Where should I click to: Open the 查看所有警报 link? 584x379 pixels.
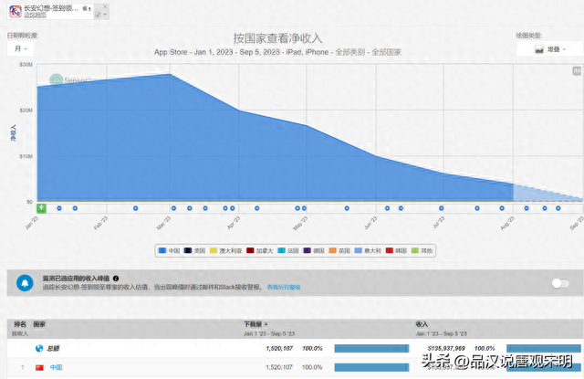pos(284,288)
